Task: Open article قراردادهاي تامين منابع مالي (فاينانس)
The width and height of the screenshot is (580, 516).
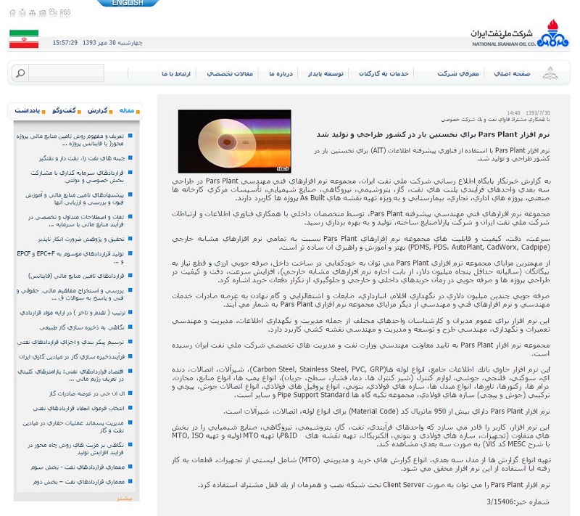Action: tap(76, 276)
